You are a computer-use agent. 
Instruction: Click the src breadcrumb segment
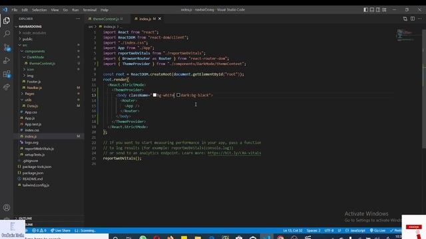click(91, 27)
